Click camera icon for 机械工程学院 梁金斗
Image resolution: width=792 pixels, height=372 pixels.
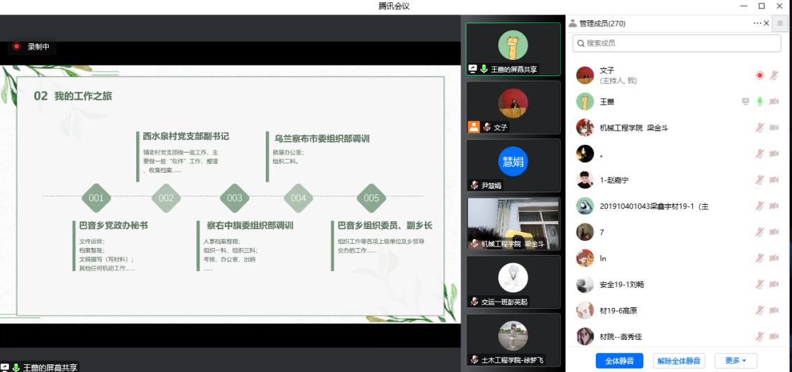pyautogui.click(x=774, y=127)
